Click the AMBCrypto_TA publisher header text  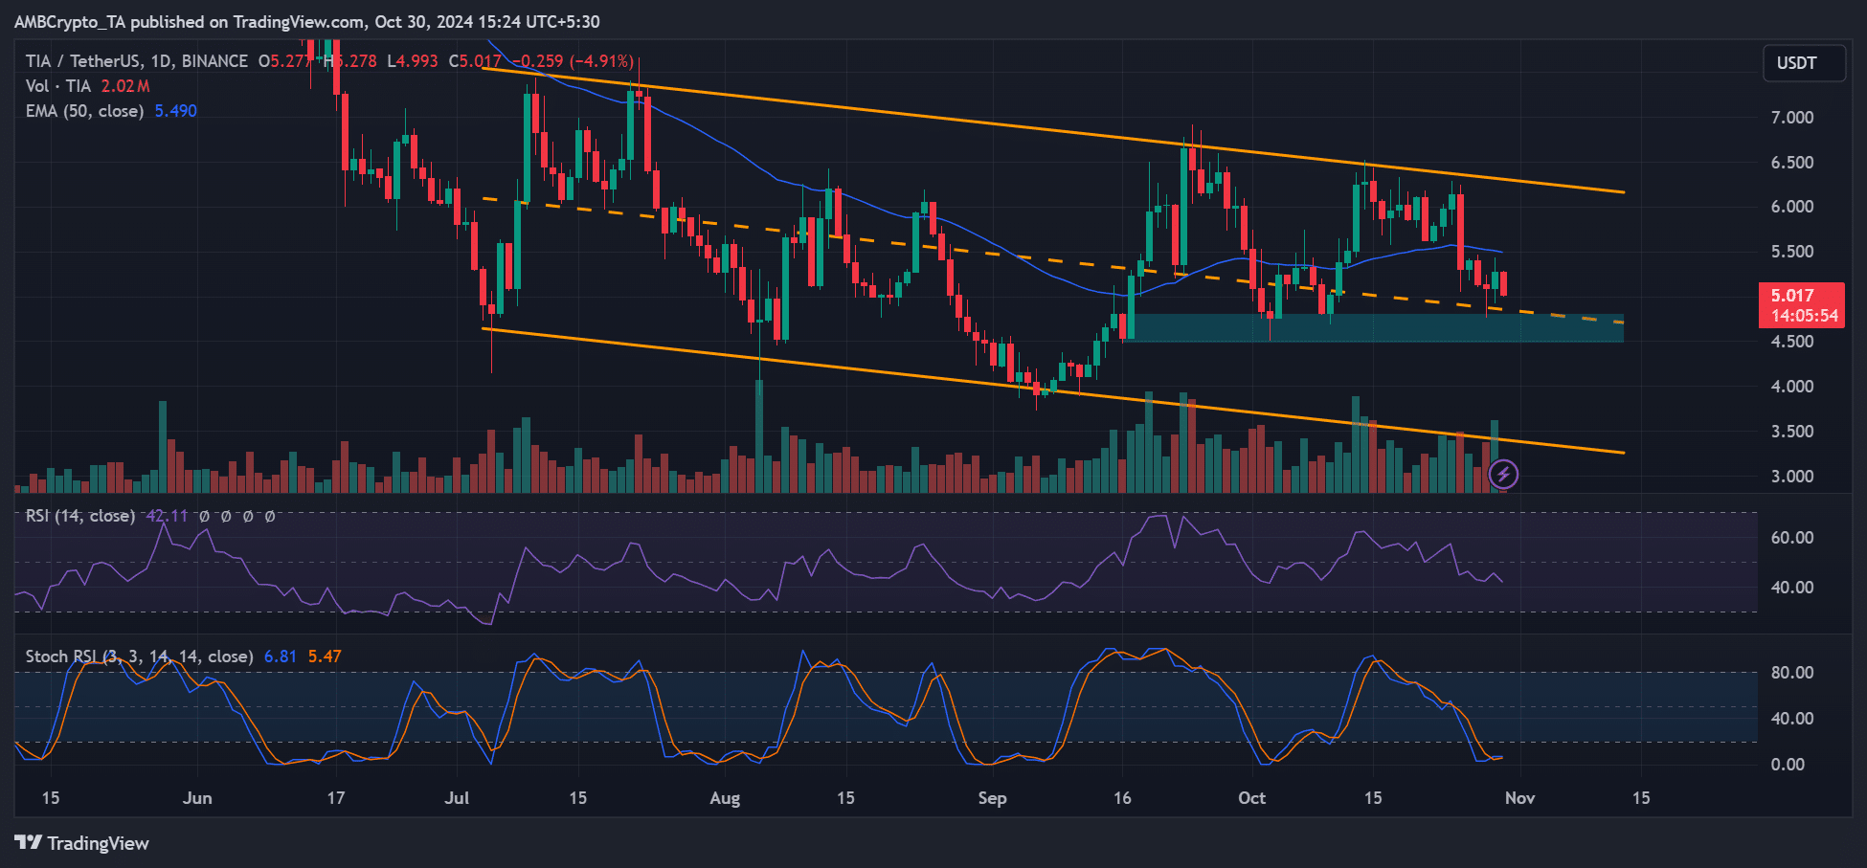[x=307, y=21]
